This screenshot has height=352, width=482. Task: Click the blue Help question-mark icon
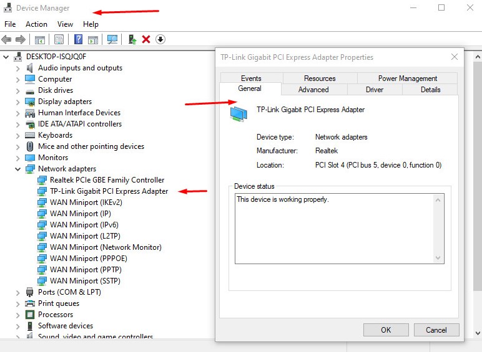79,39
